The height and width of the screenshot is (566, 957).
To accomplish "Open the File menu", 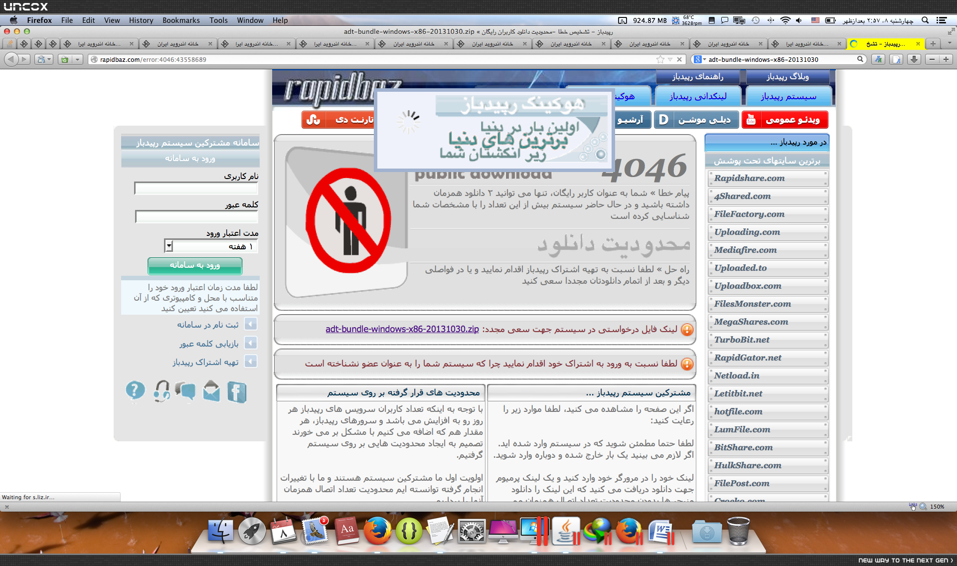I will click(x=67, y=20).
